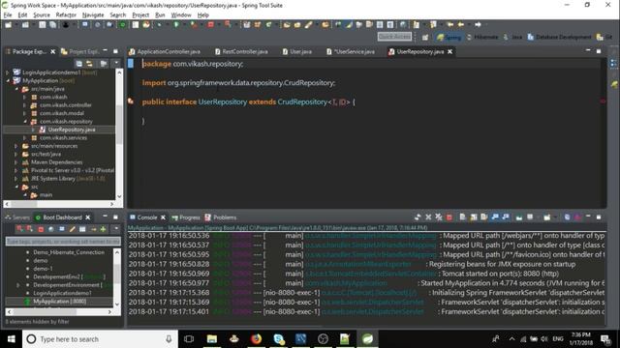Click the taskbar search box

pyautogui.click(x=100, y=339)
